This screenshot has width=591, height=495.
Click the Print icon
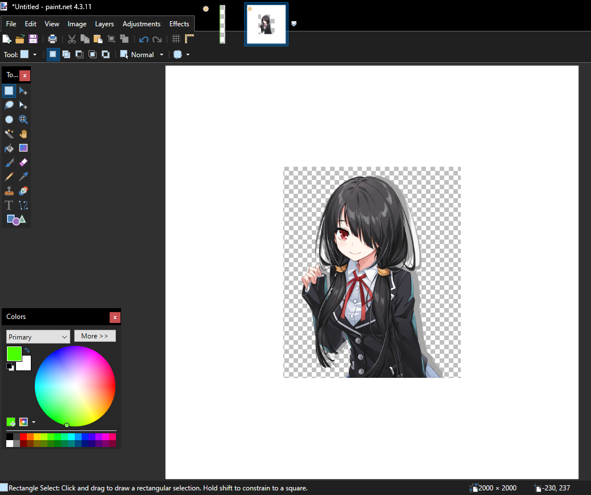point(53,39)
